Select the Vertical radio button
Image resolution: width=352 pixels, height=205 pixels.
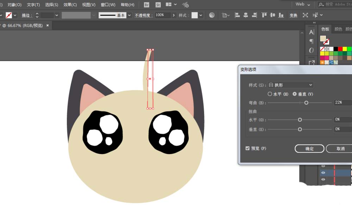[295, 94]
